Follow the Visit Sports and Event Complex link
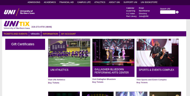Image resolution: width=190 pixels, height=96 pixels. pos(151,80)
